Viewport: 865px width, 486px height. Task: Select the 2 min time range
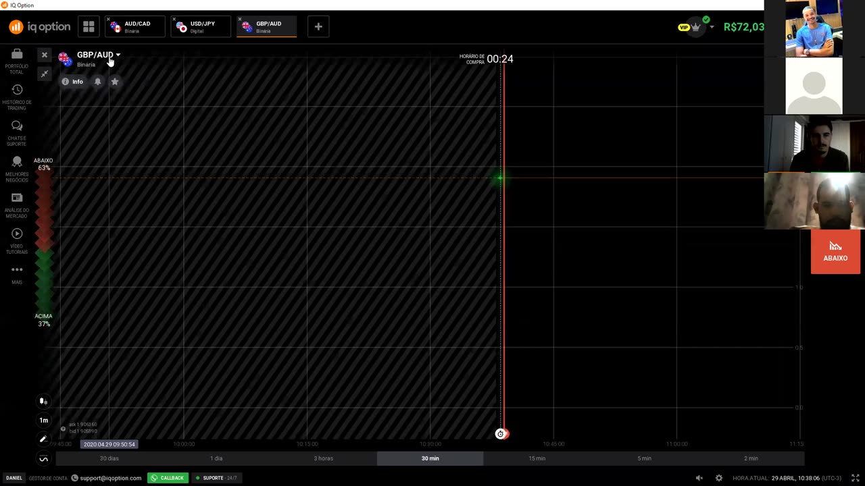(751, 458)
